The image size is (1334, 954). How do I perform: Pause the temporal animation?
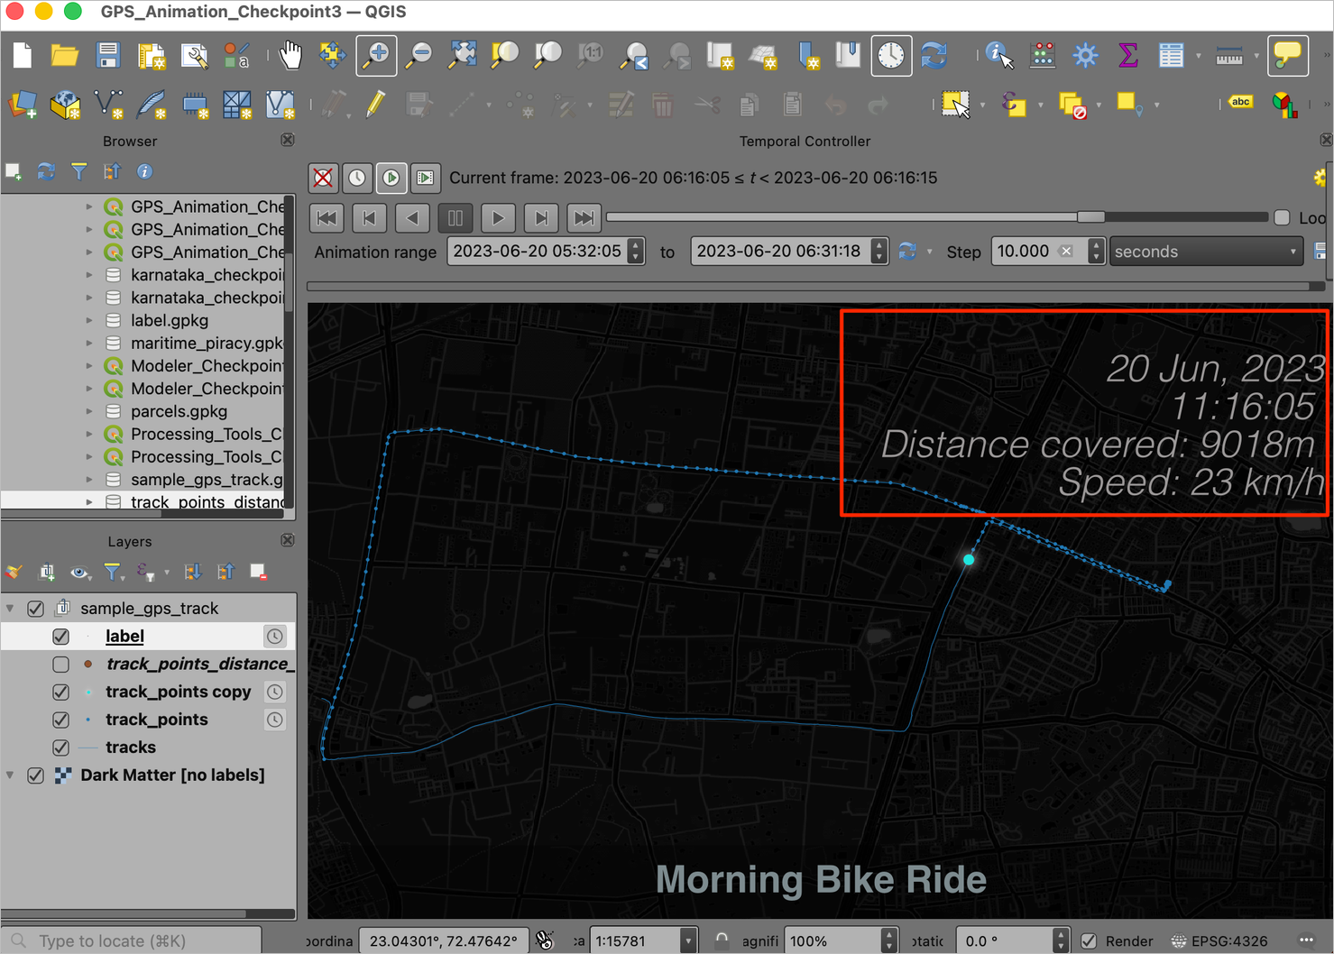click(x=455, y=217)
